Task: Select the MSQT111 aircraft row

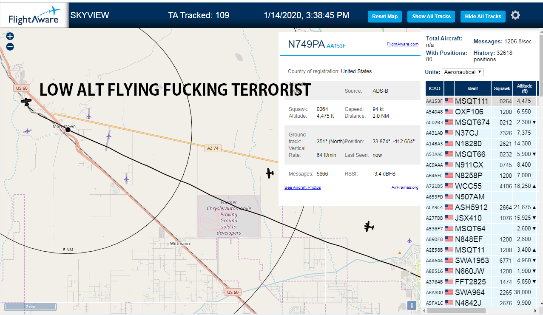Action: click(481, 101)
